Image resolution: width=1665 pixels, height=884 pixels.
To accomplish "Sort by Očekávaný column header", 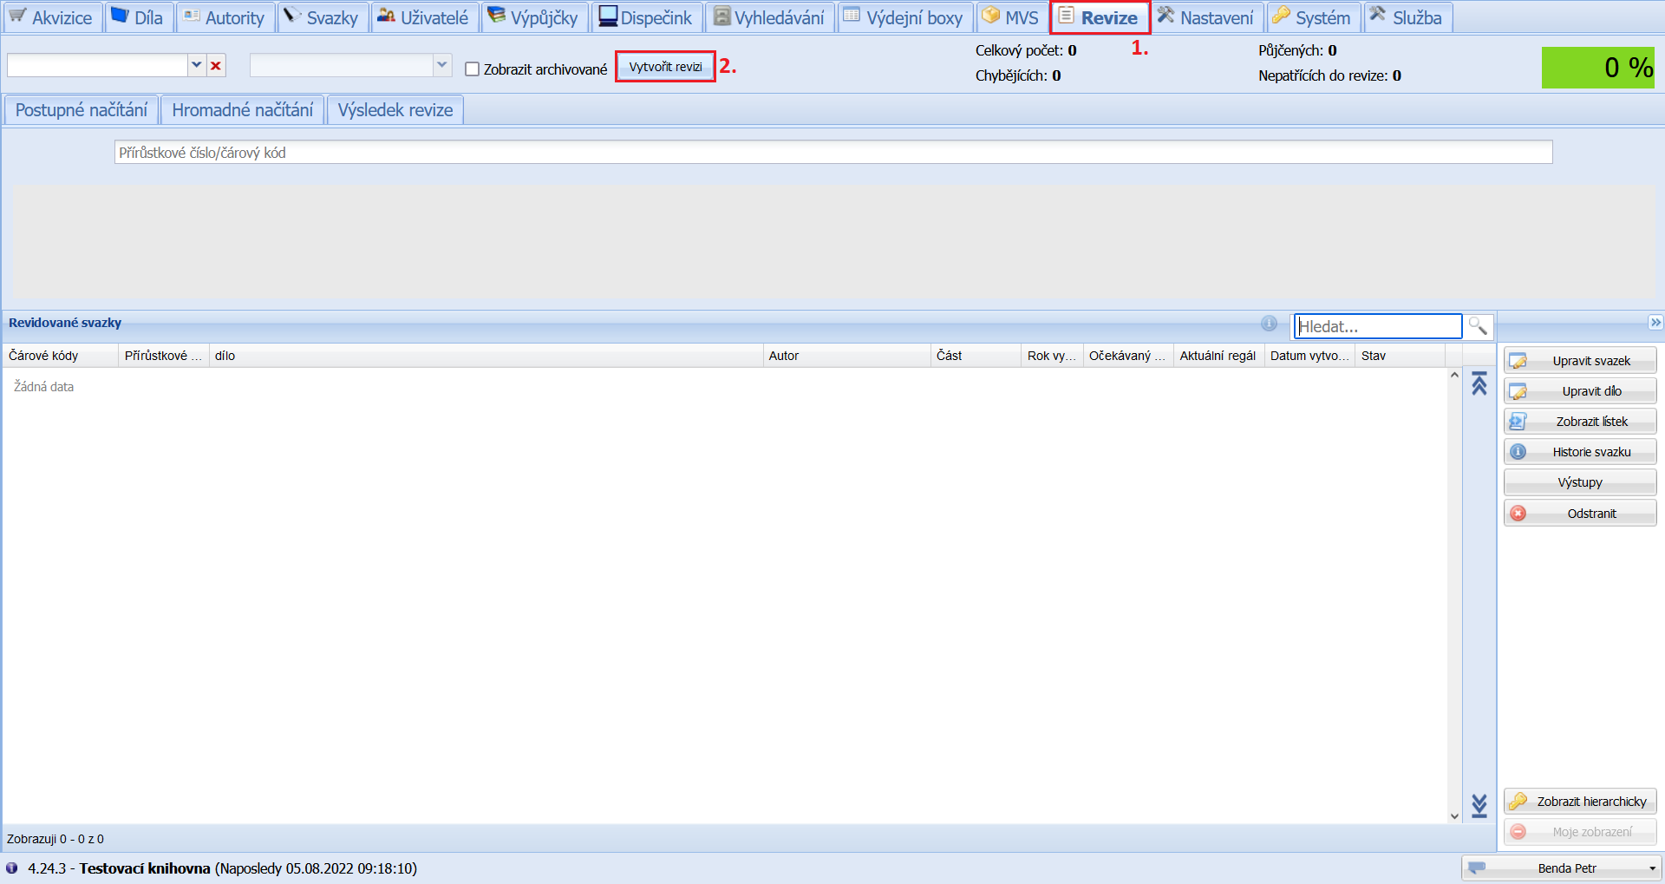I will click(1128, 356).
